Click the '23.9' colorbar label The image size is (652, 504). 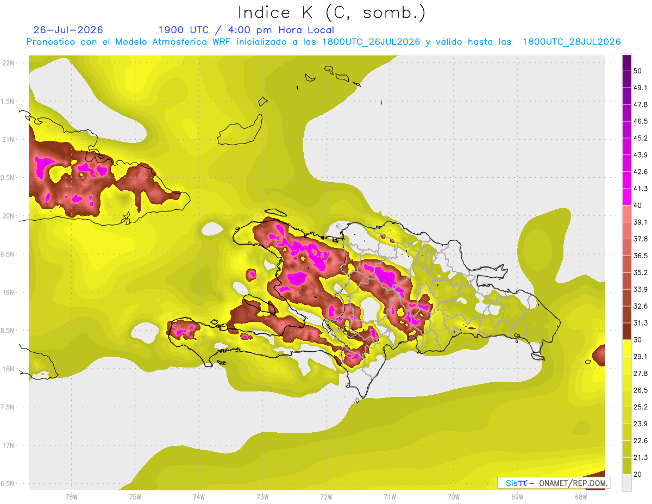click(x=641, y=424)
